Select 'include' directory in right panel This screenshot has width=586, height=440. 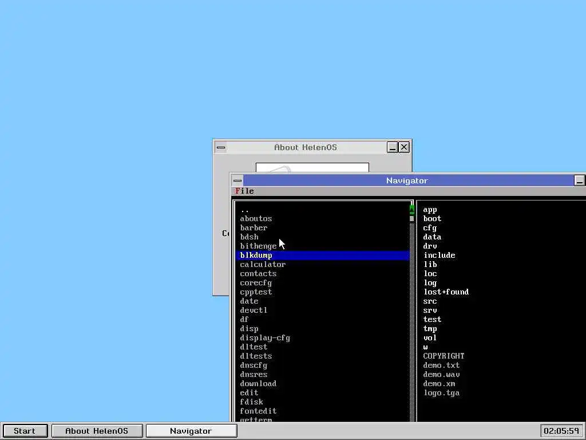[439, 256]
